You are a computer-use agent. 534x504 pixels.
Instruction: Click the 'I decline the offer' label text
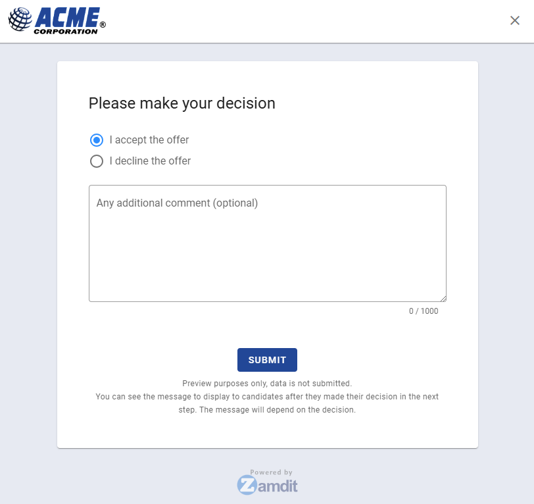(x=150, y=161)
